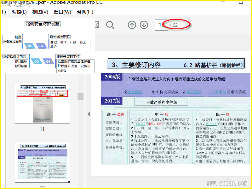Click the 事故严重程度等级 box
This screenshot has height=189, width=252.
161,102
